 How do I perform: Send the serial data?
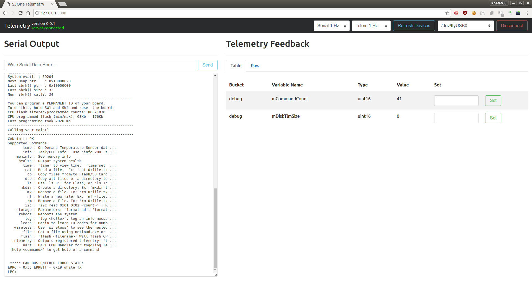click(208, 65)
